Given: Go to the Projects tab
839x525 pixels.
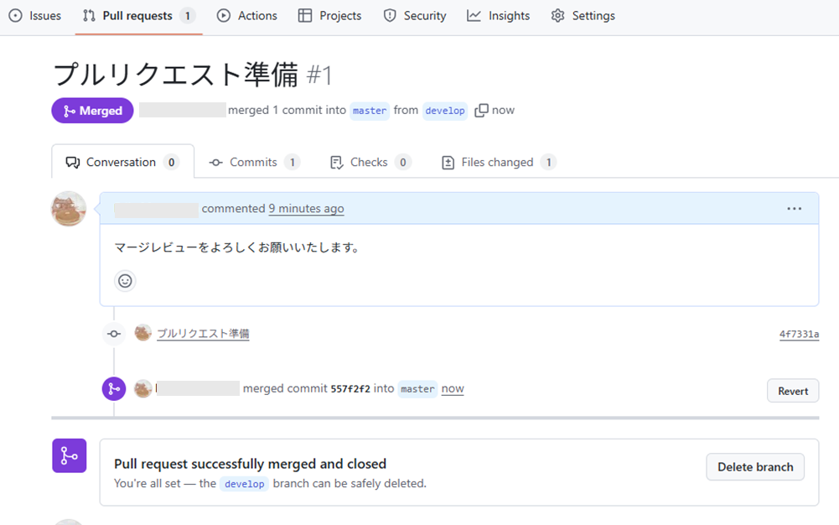Looking at the screenshot, I should point(330,16).
